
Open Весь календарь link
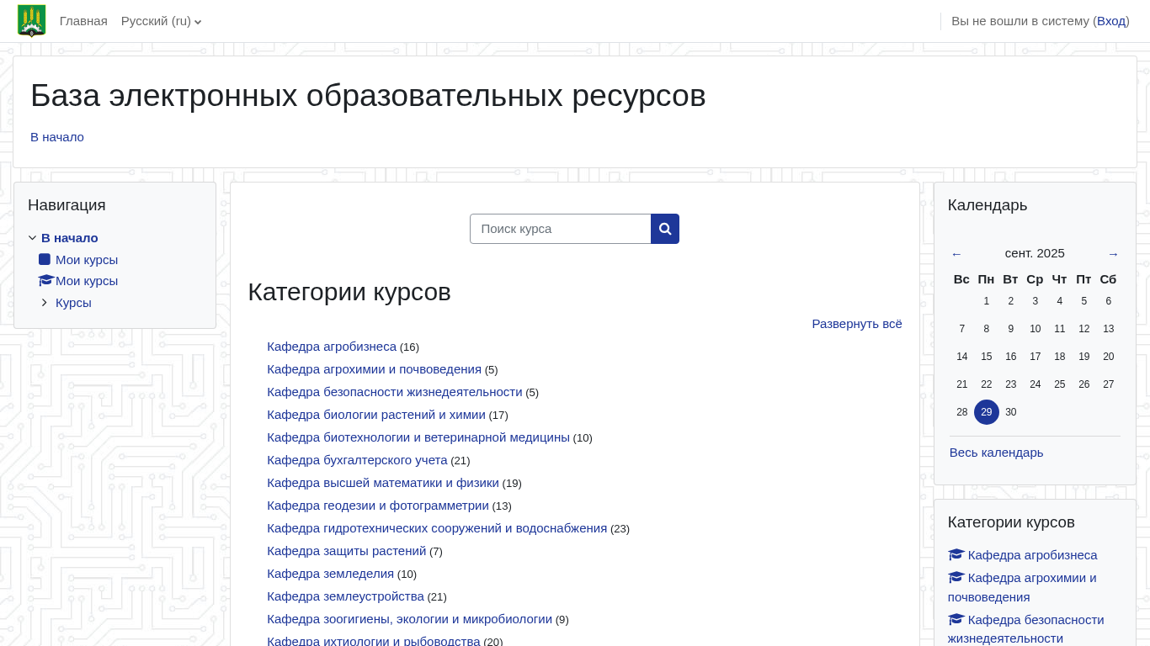(x=996, y=453)
